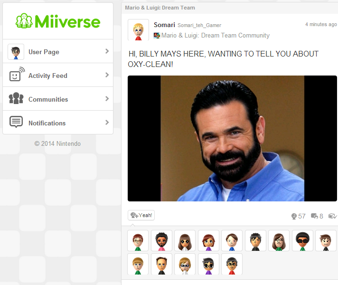Click the Yeah count showing 57
The width and height of the screenshot is (338, 285).
tap(298, 216)
